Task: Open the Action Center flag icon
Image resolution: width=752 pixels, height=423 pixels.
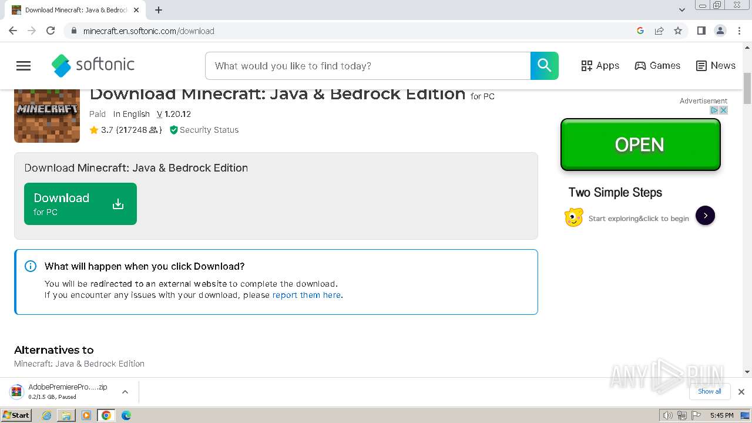Action: [696, 415]
